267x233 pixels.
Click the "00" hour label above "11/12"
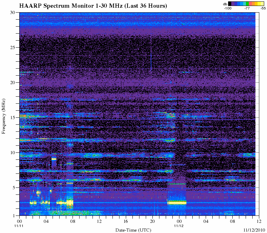tap(179, 221)
